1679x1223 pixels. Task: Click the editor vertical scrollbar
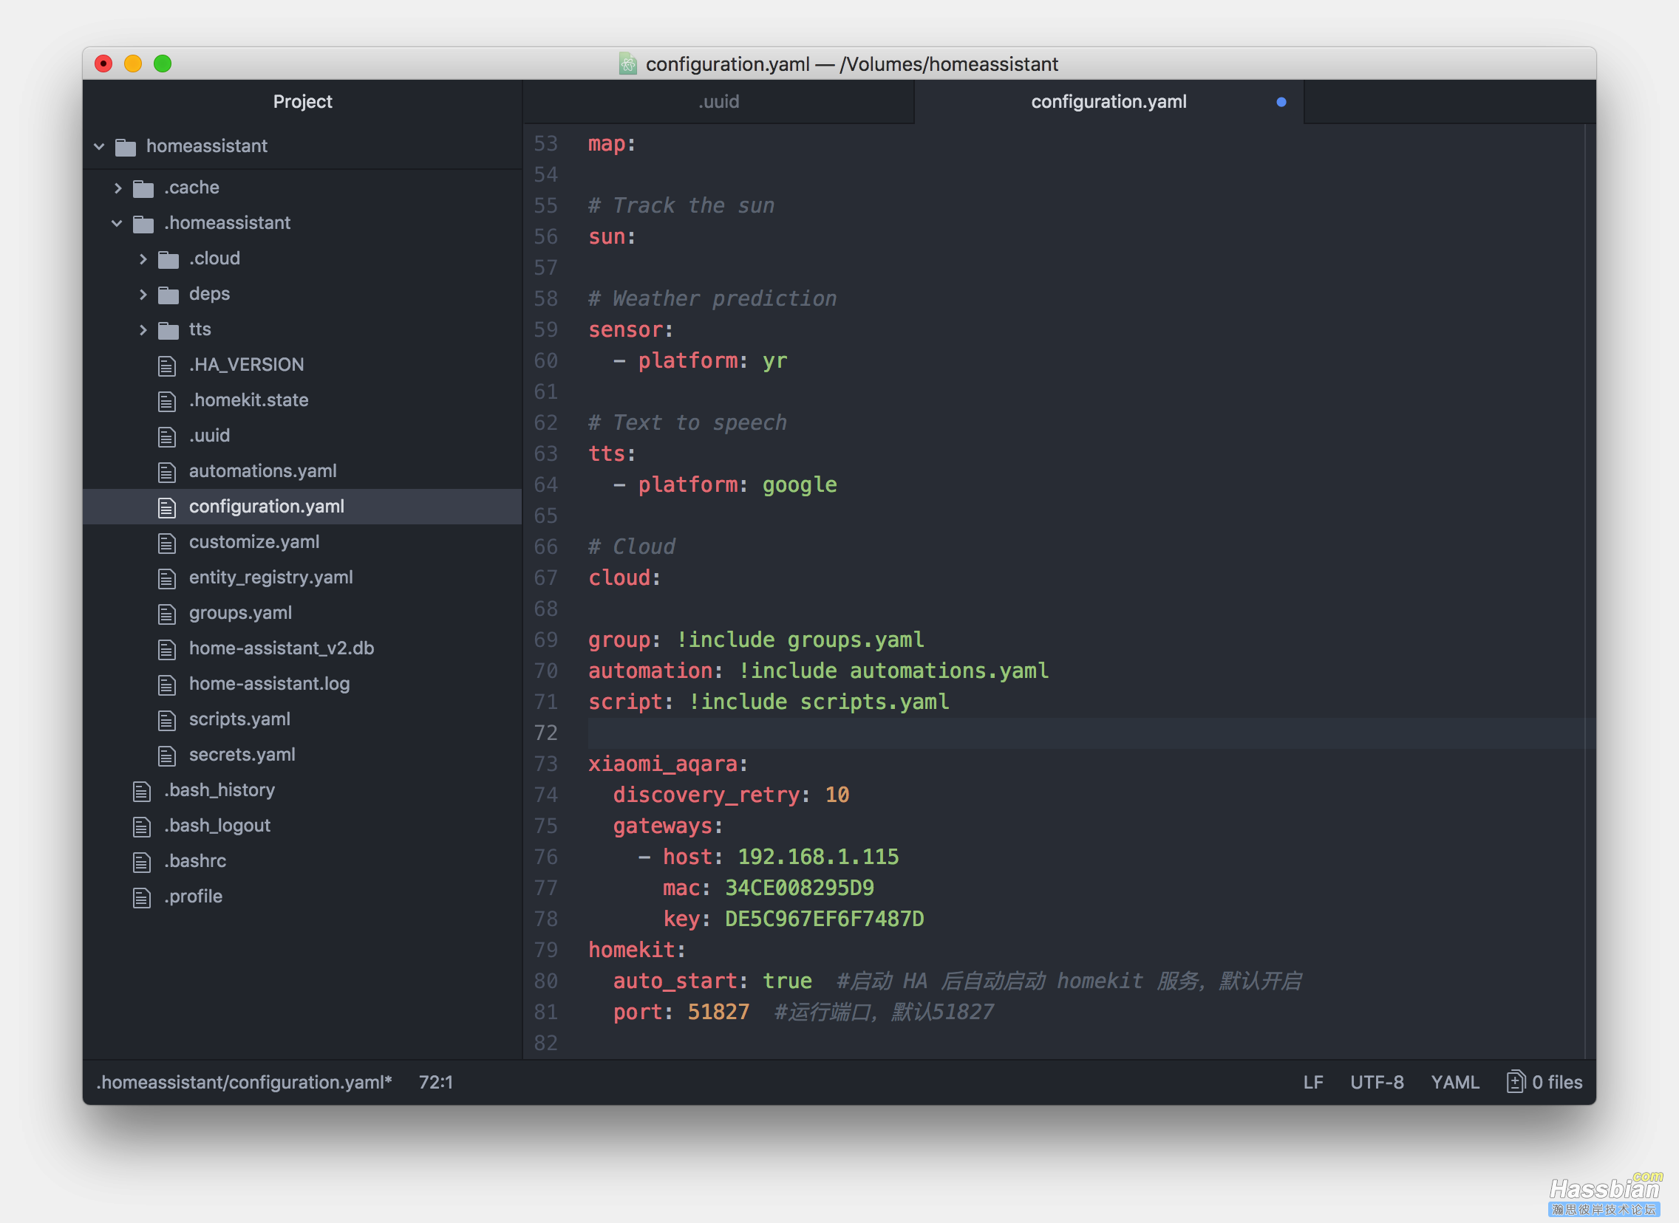click(x=1590, y=591)
